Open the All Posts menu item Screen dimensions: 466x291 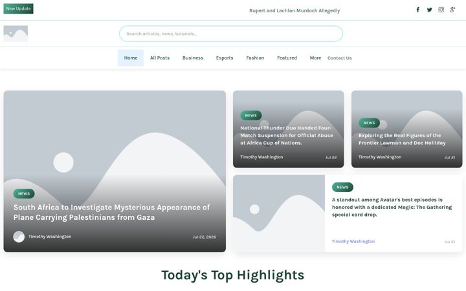(160, 58)
